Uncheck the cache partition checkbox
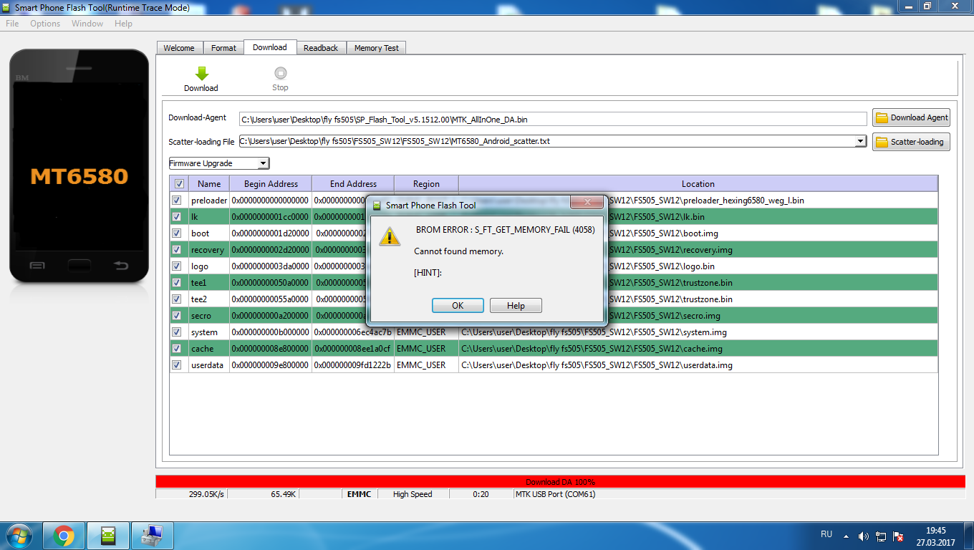This screenshot has width=974, height=550. [177, 348]
